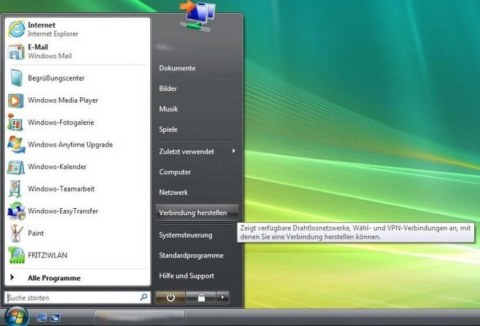480x326 pixels.
Task: Click the Switch Windows quick launch icon
Action: (x=55, y=318)
